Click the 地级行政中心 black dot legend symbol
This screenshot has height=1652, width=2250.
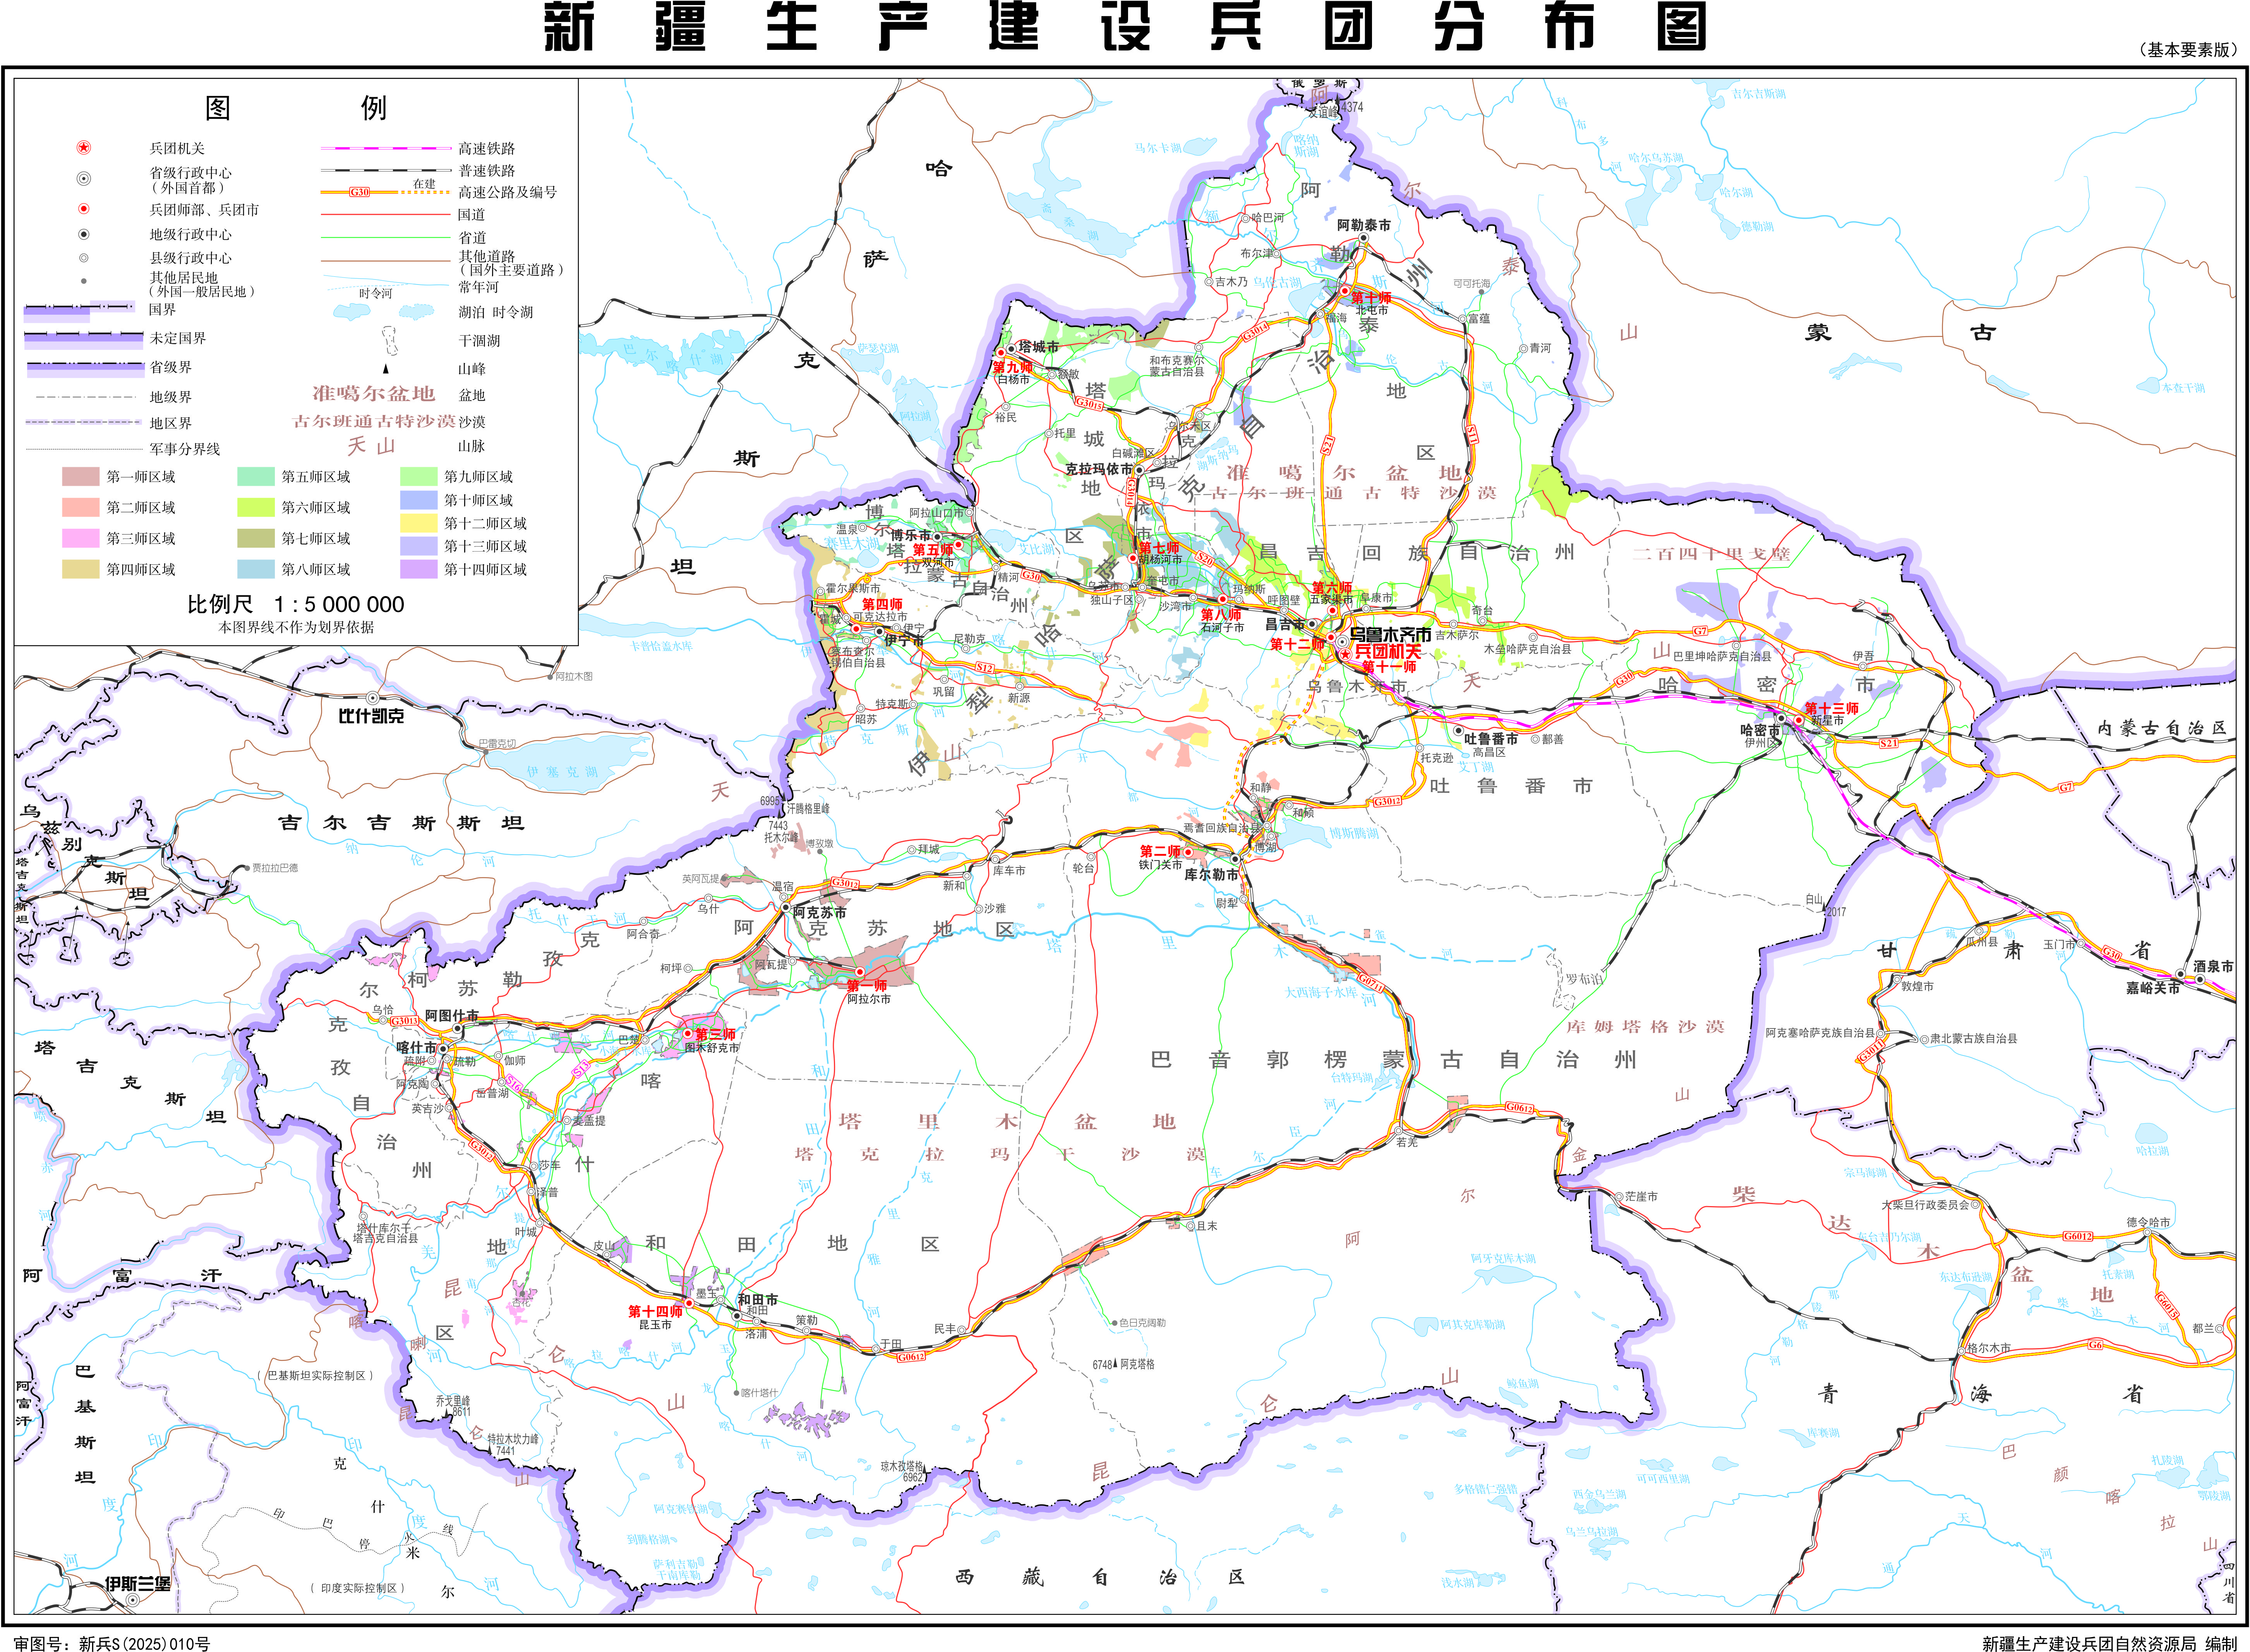pyautogui.click(x=84, y=234)
